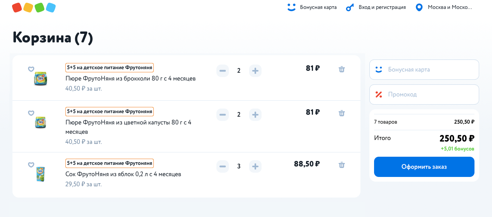
Task: Focus the Бонусная карта input field
Action: 424,70
